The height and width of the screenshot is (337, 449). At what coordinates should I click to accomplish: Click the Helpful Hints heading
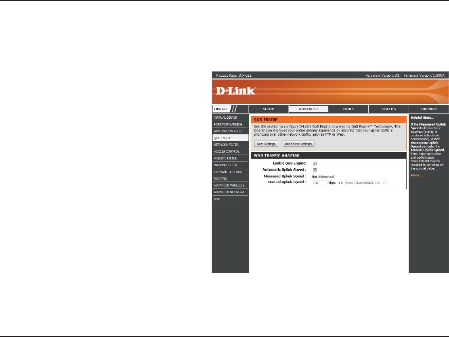coord(422,117)
